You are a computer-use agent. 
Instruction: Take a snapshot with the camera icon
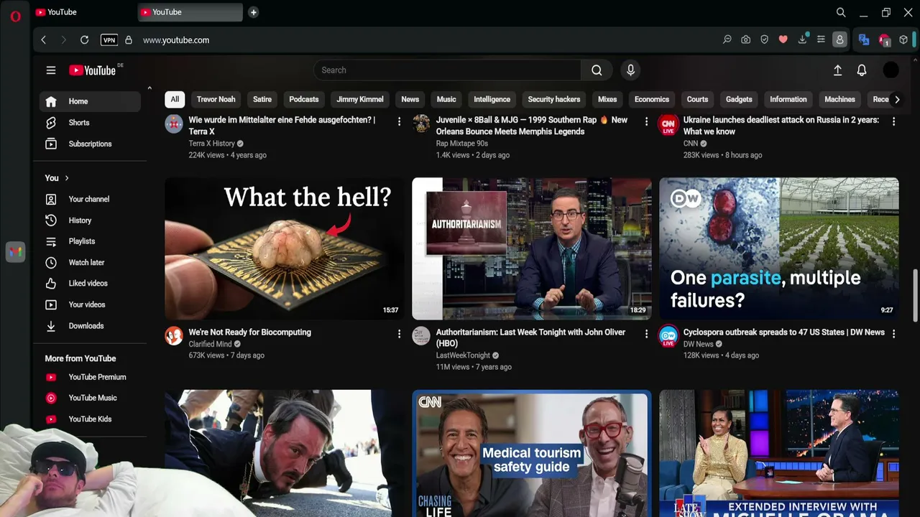(x=746, y=40)
